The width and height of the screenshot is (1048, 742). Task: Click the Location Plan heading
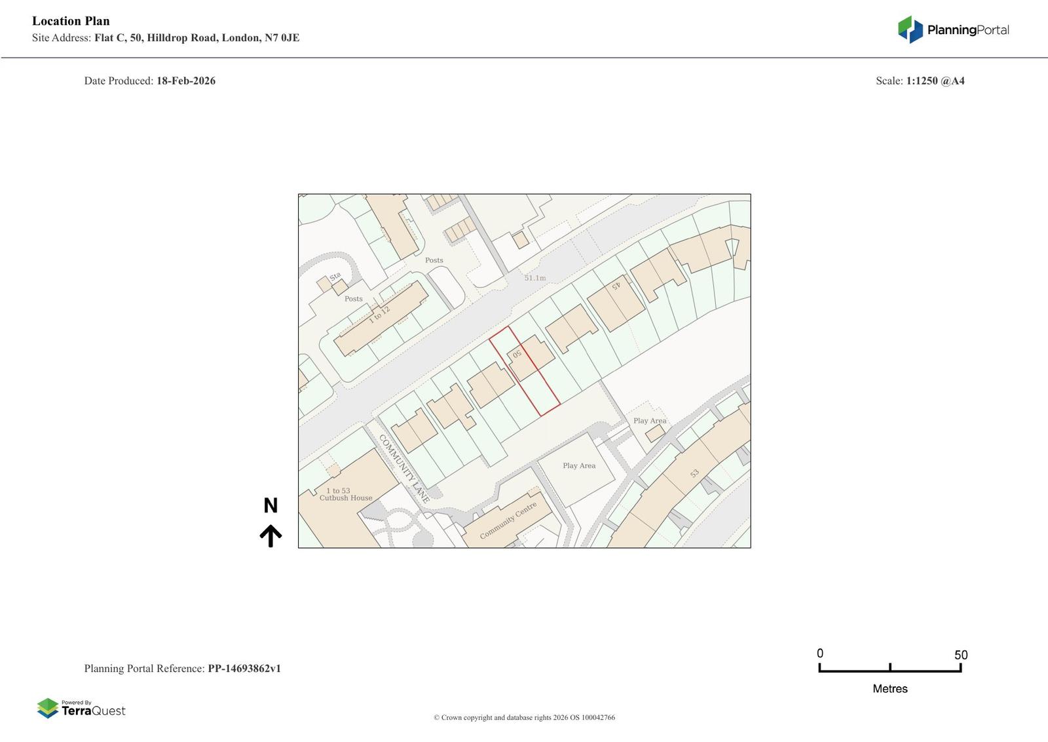tap(71, 21)
